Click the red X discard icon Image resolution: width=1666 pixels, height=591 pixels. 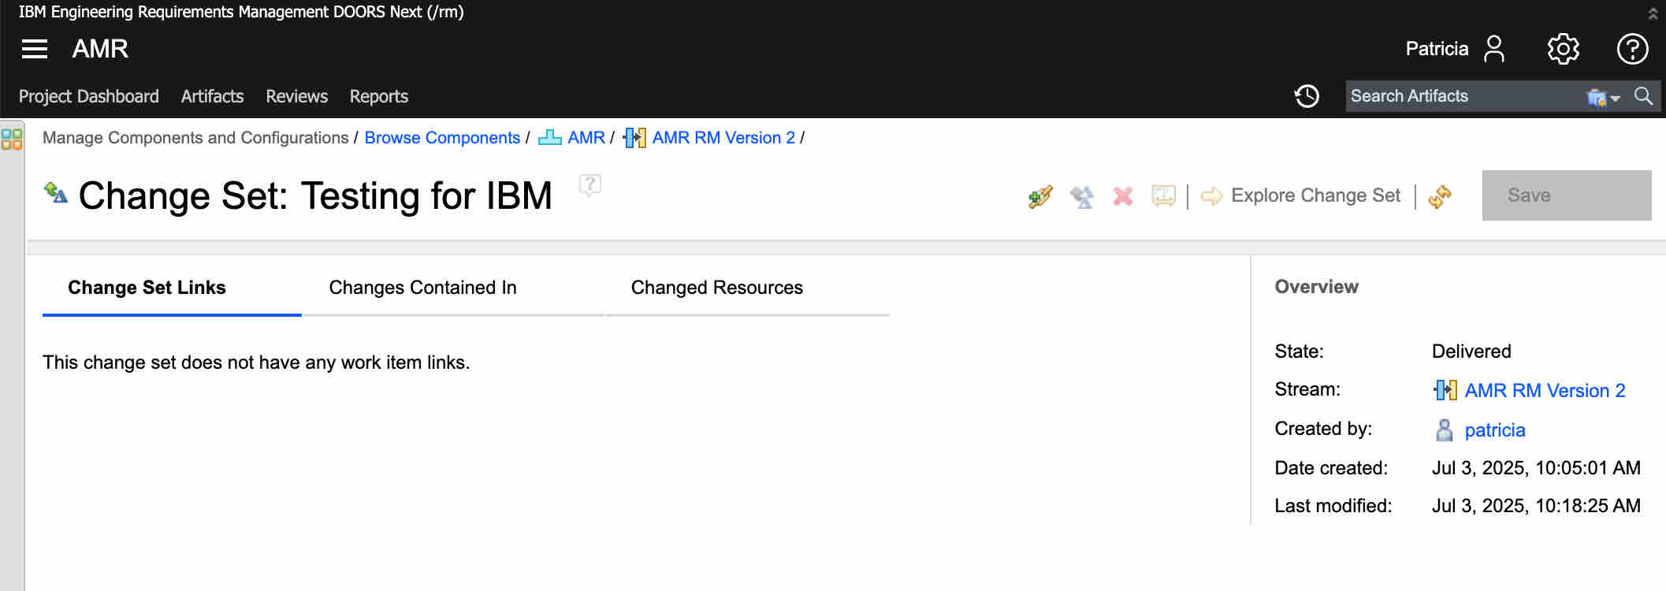[1123, 196]
